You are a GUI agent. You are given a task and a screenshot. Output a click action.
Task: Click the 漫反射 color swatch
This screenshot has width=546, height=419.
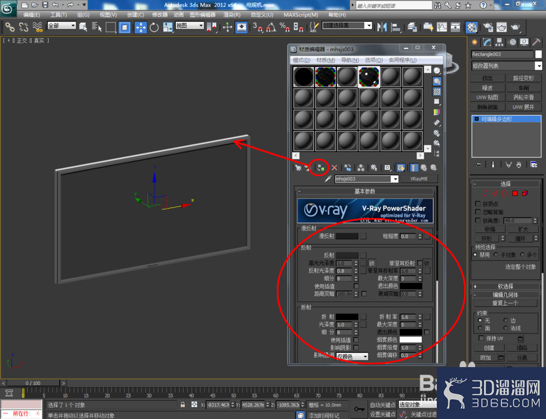point(347,236)
